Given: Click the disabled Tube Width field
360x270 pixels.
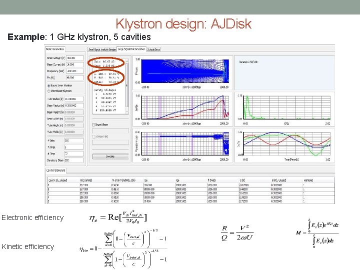Looking at the screenshot, I should point(74,132).
